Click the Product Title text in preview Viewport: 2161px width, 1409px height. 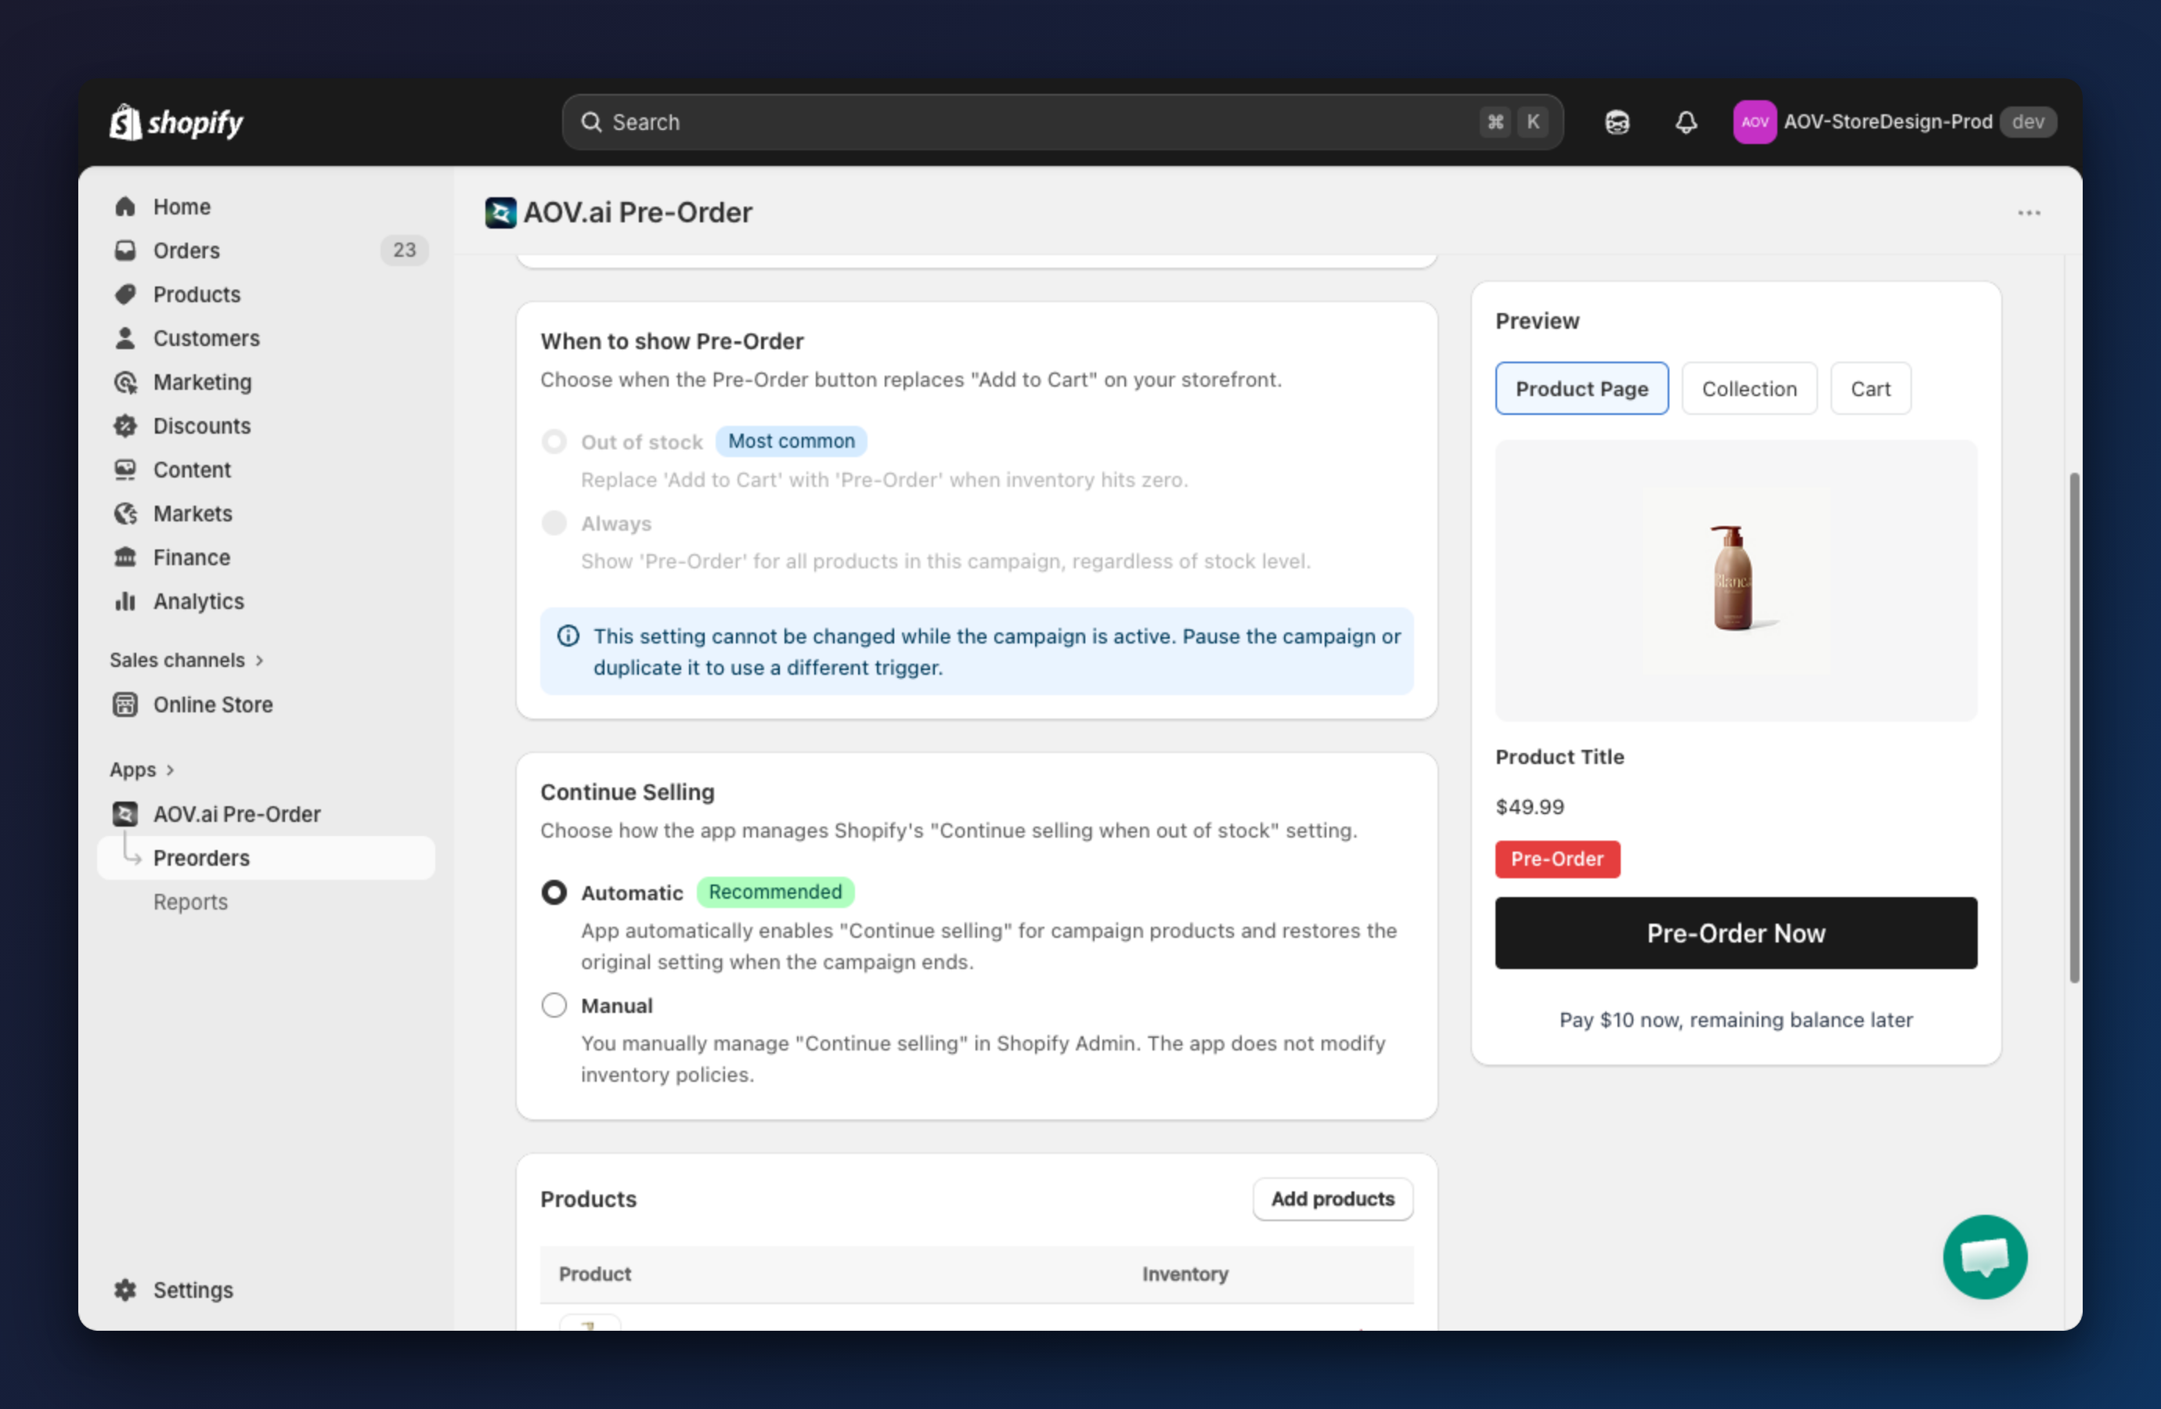pyautogui.click(x=1559, y=756)
